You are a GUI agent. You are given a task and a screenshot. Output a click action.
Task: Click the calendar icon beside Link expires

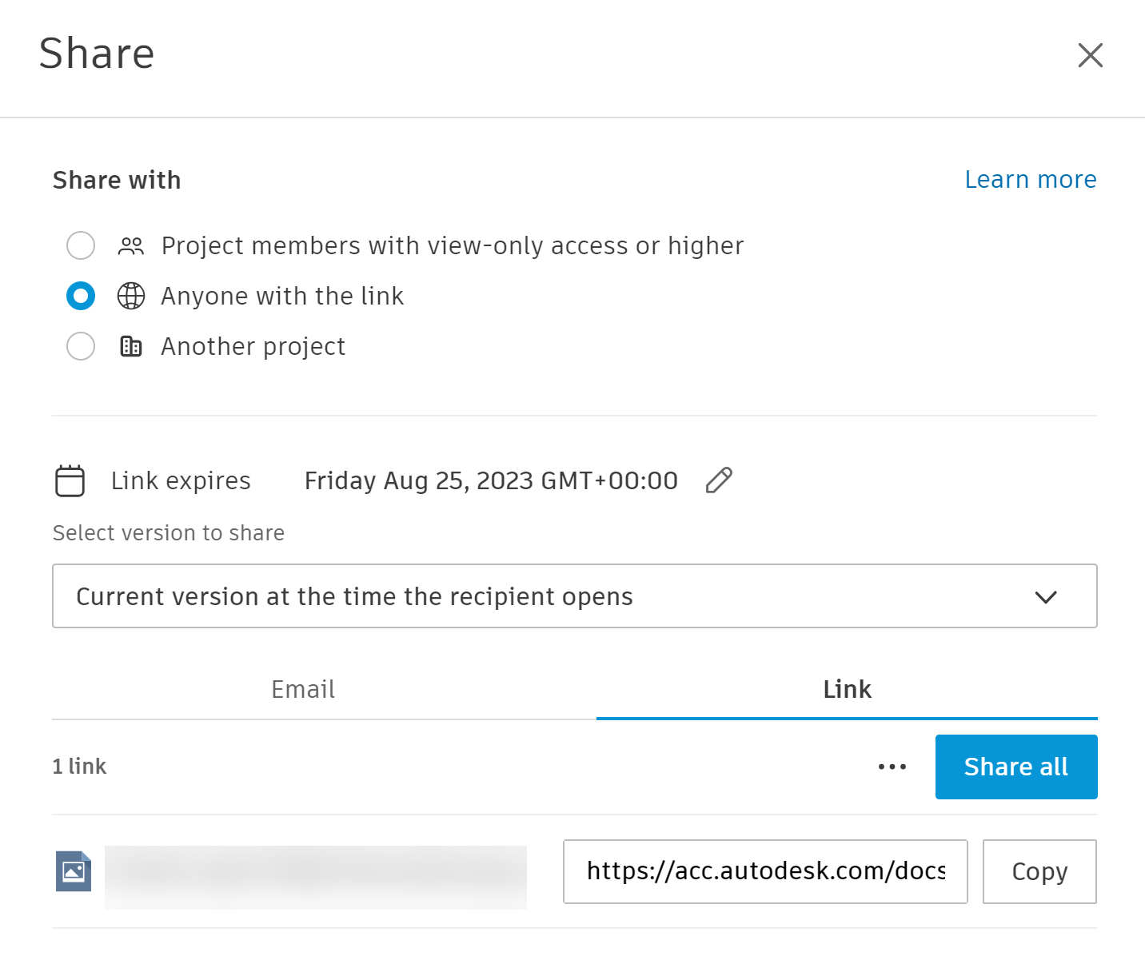(70, 481)
